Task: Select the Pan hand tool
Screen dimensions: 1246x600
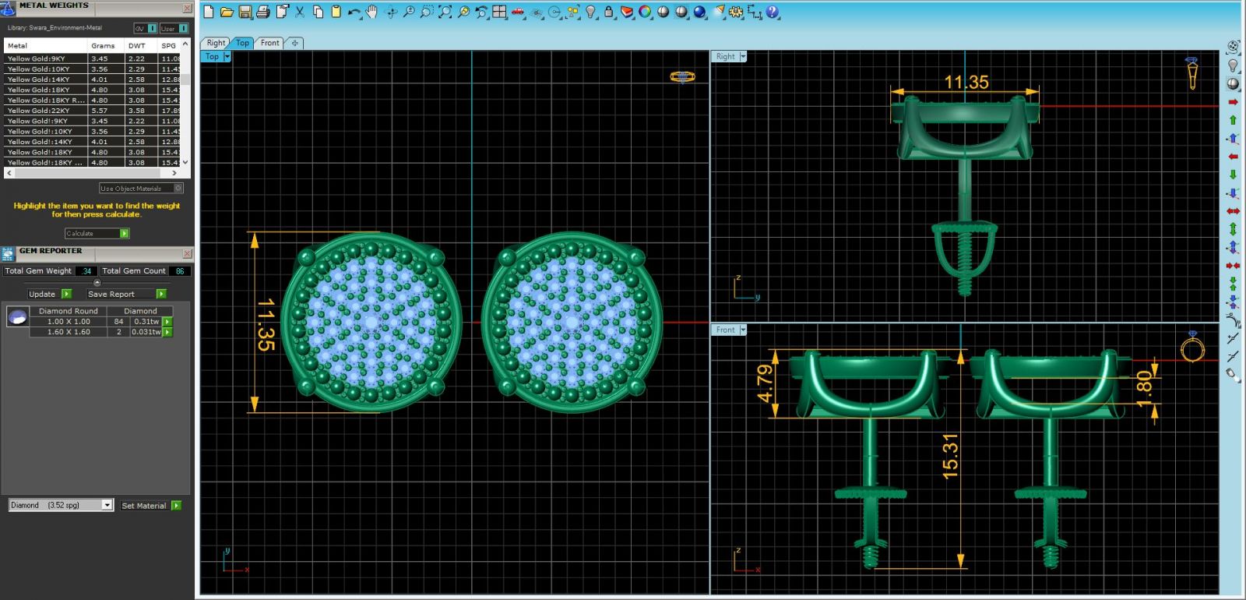Action: coord(372,12)
